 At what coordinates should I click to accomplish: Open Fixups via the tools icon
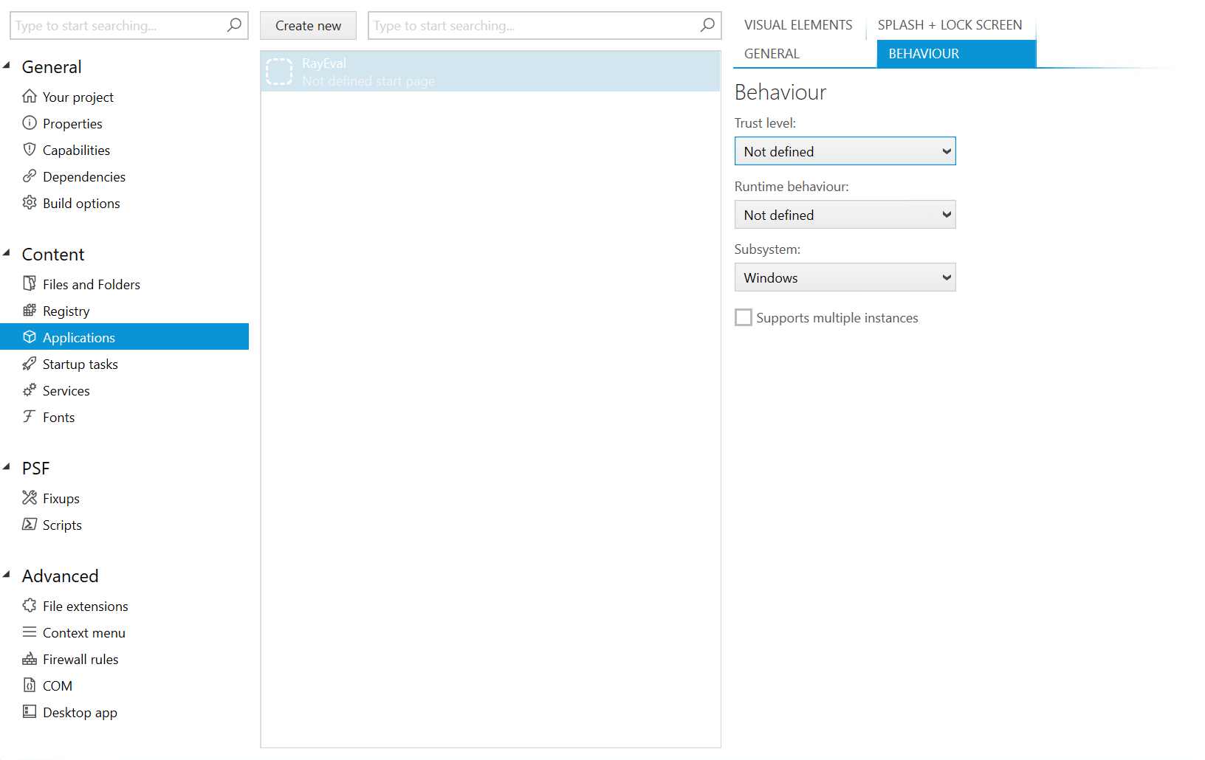coord(30,498)
